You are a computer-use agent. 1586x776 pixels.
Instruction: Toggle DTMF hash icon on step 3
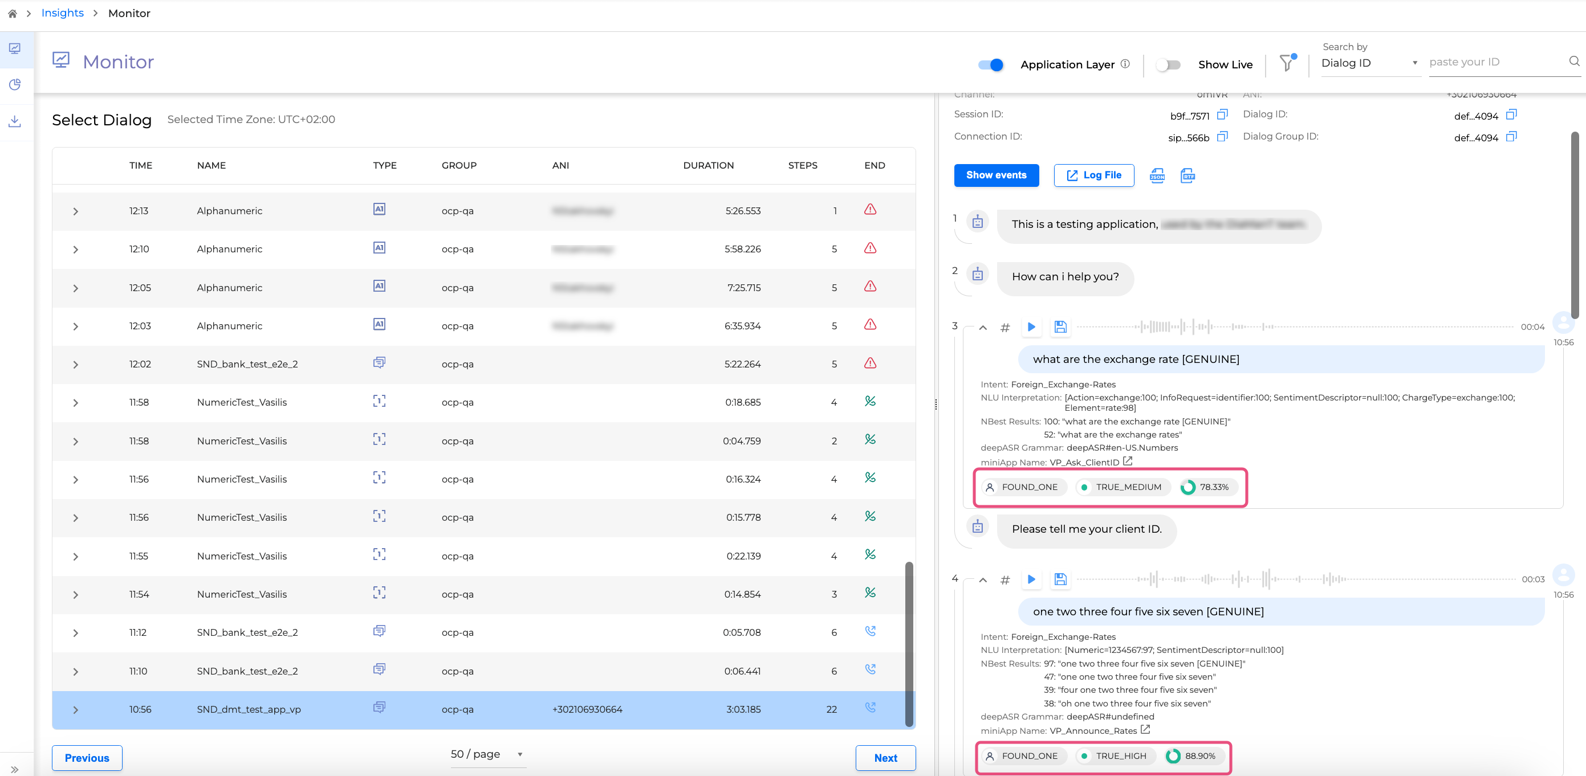(1005, 328)
